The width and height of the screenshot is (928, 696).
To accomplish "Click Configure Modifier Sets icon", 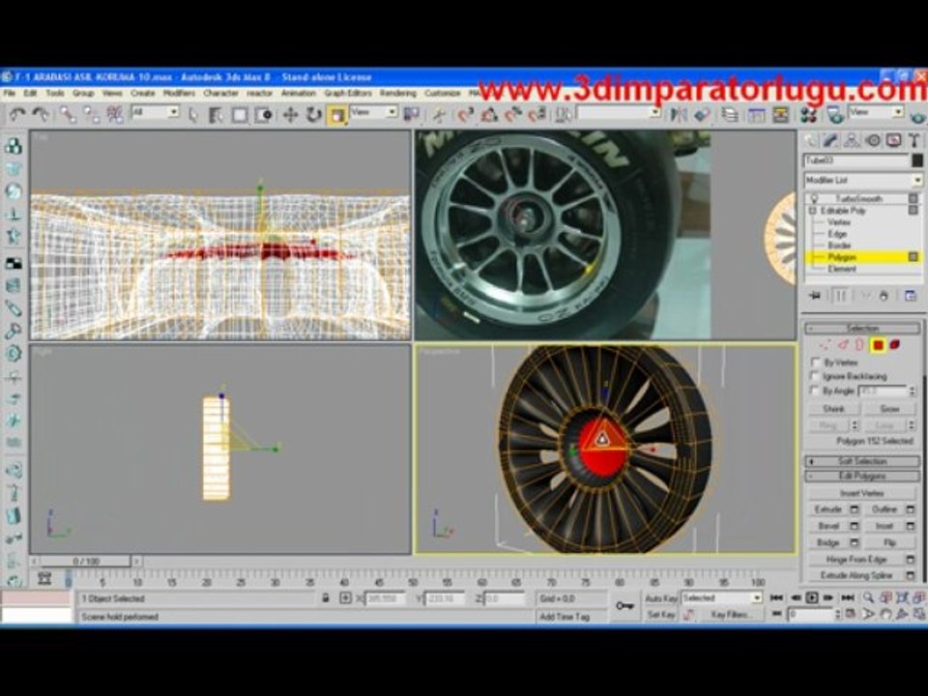I will 911,296.
